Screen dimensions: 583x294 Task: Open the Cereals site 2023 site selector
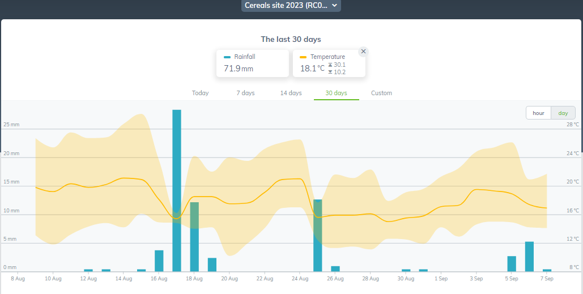click(x=291, y=6)
